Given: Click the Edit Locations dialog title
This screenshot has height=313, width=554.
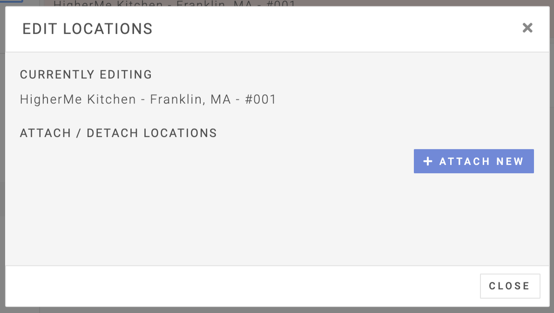Looking at the screenshot, I should 88,29.
